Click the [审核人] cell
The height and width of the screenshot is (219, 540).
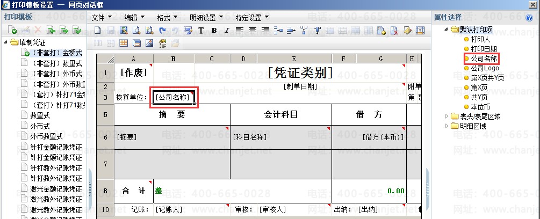pyautogui.click(x=294, y=209)
